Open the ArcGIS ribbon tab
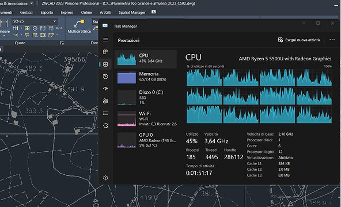341x207 pixels. point(105,13)
